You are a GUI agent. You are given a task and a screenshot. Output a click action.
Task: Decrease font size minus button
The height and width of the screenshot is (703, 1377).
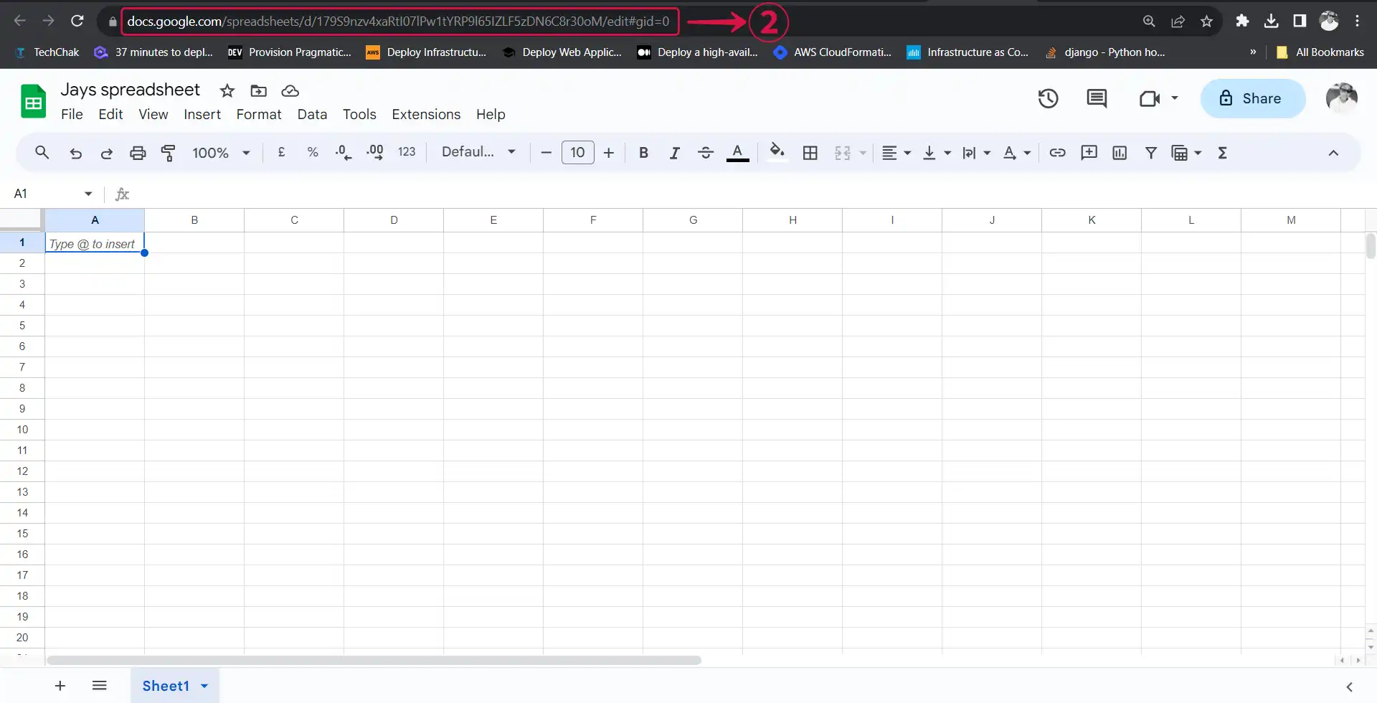tap(546, 153)
